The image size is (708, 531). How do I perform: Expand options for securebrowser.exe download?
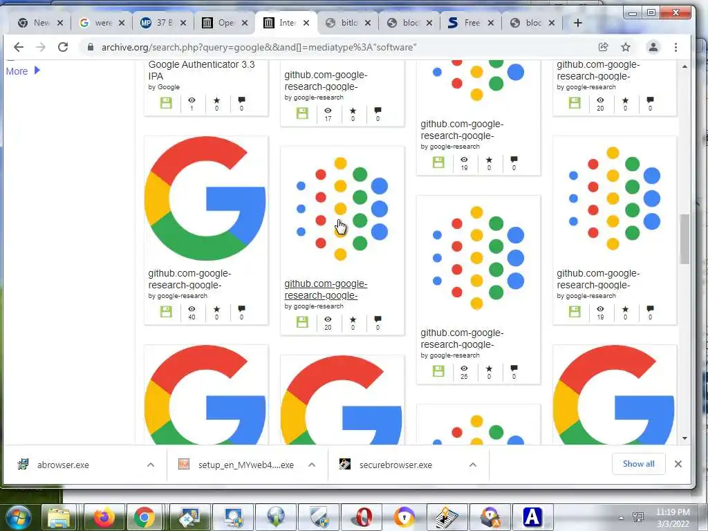tap(473, 465)
